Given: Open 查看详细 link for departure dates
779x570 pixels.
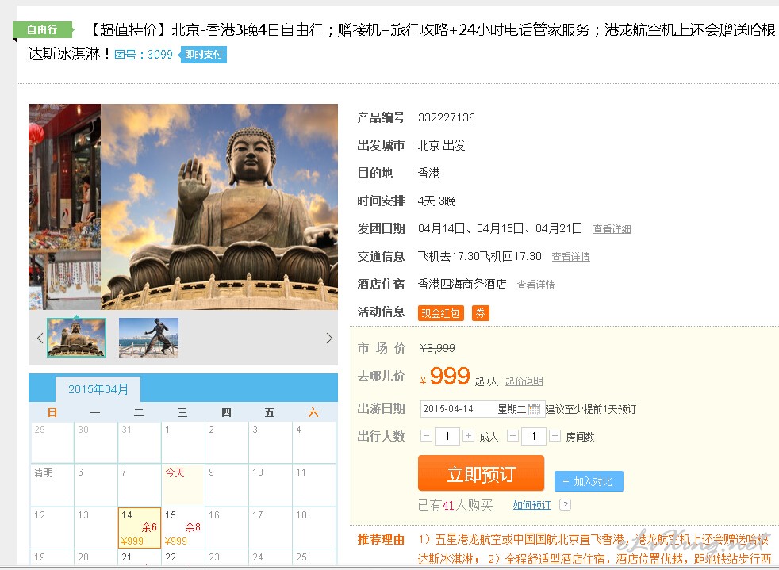Looking at the screenshot, I should [612, 229].
